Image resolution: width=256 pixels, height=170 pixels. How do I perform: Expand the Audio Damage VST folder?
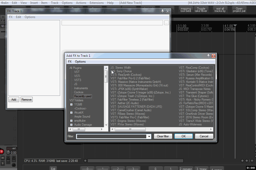point(71,125)
